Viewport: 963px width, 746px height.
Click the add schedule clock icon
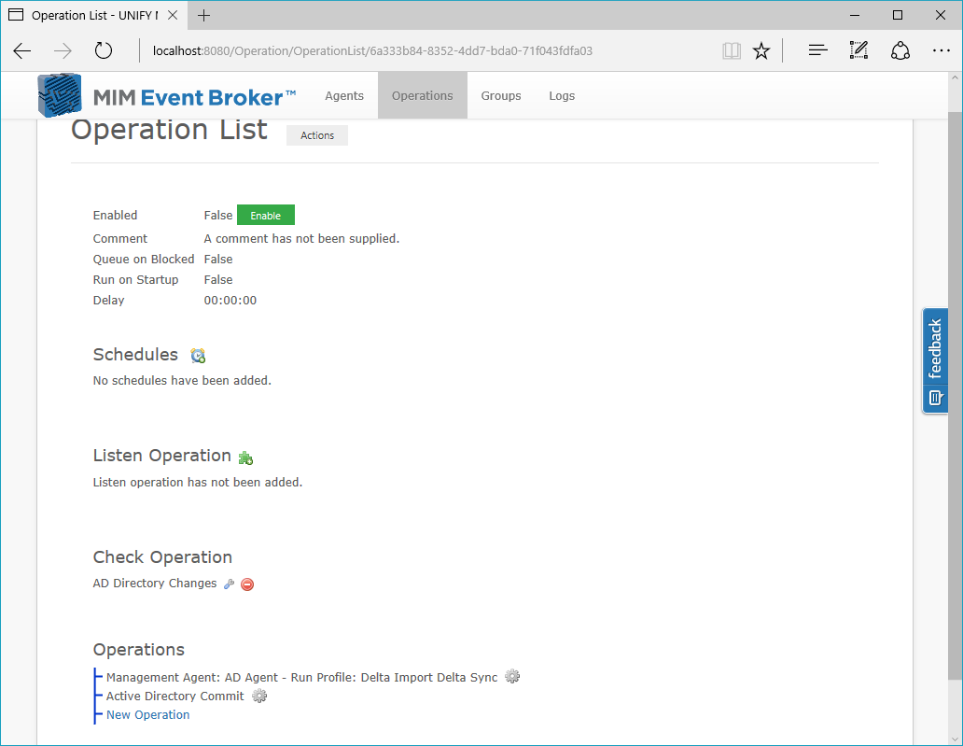point(198,355)
